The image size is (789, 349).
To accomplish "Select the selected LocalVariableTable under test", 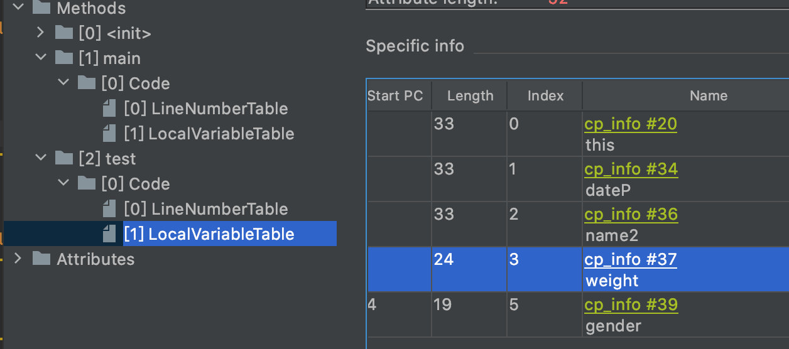I will tap(209, 234).
